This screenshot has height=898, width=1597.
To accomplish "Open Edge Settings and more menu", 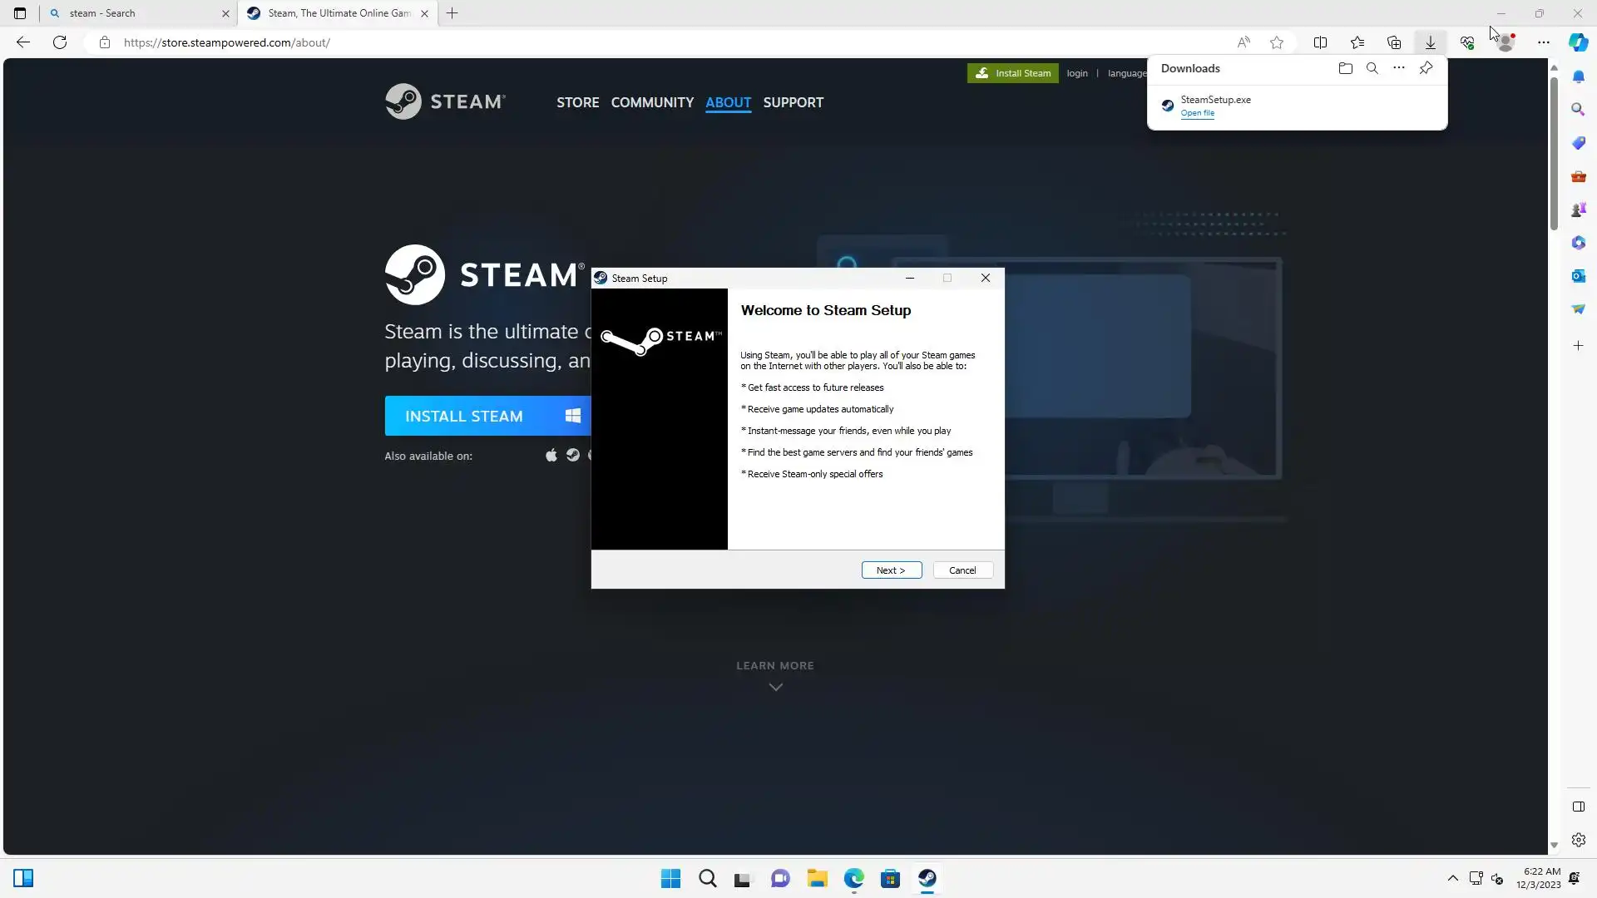I will click(x=1544, y=42).
